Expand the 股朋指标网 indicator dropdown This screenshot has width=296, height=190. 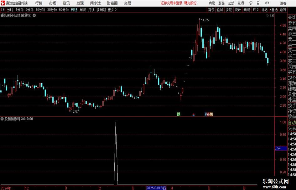pos(2,119)
